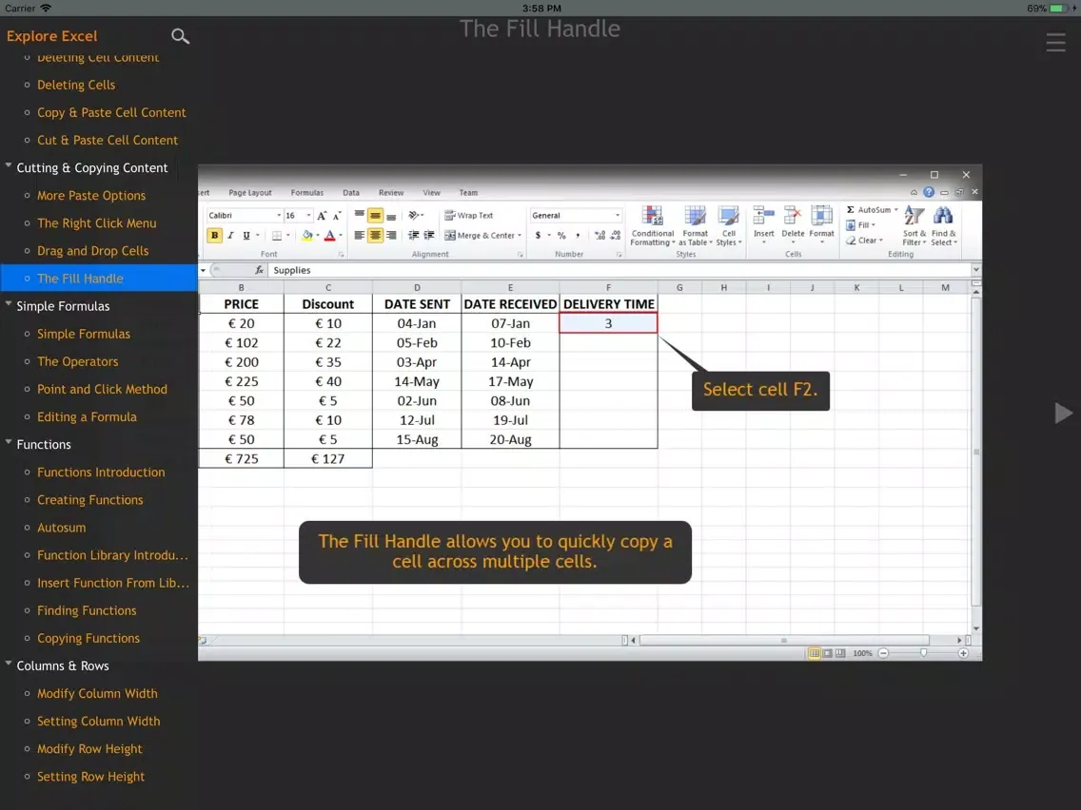Open the Merge & Center dropdown arrow
The width and height of the screenshot is (1081, 810).
click(520, 236)
